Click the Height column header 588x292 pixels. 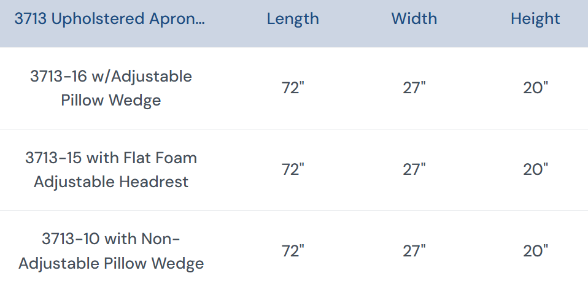point(535,19)
